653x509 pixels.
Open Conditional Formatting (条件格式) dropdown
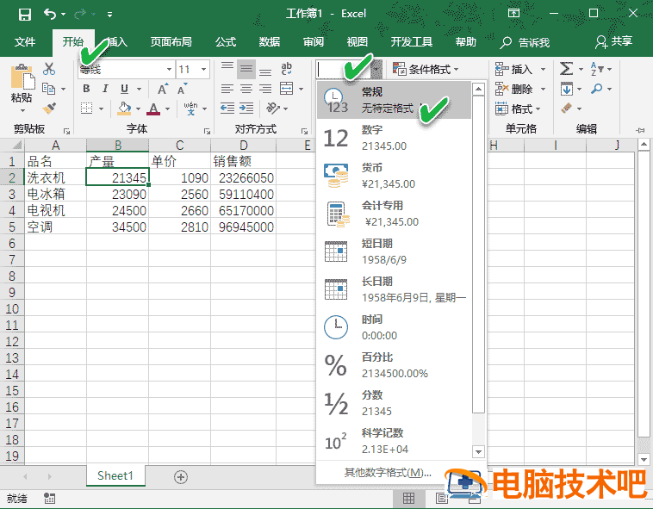[x=426, y=69]
